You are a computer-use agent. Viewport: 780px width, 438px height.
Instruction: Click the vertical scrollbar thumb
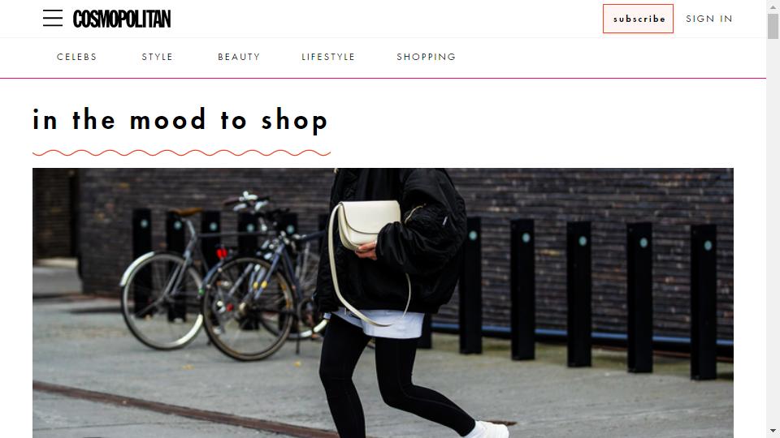(x=773, y=26)
